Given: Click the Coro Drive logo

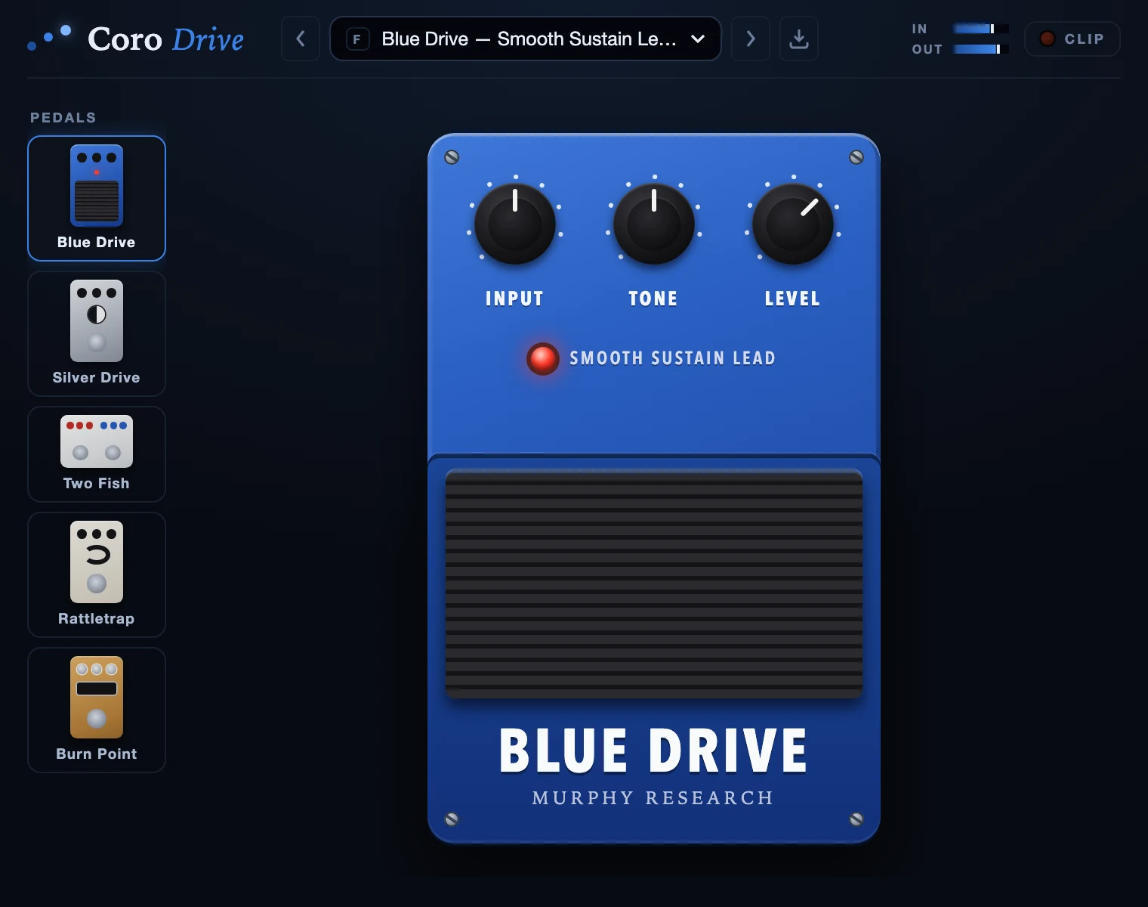Looking at the screenshot, I should 136,39.
